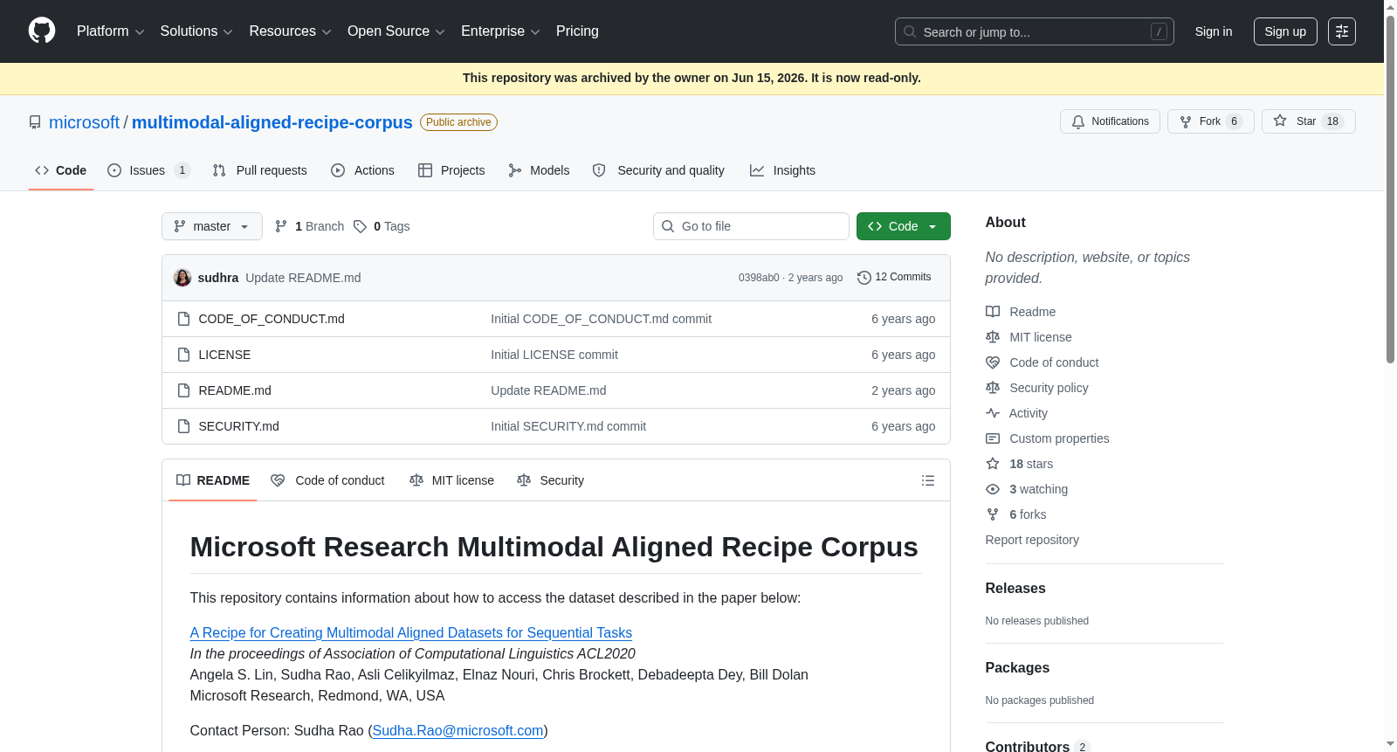This screenshot has height=752, width=1397.
Task: Click the Fork button
Action: click(x=1210, y=121)
